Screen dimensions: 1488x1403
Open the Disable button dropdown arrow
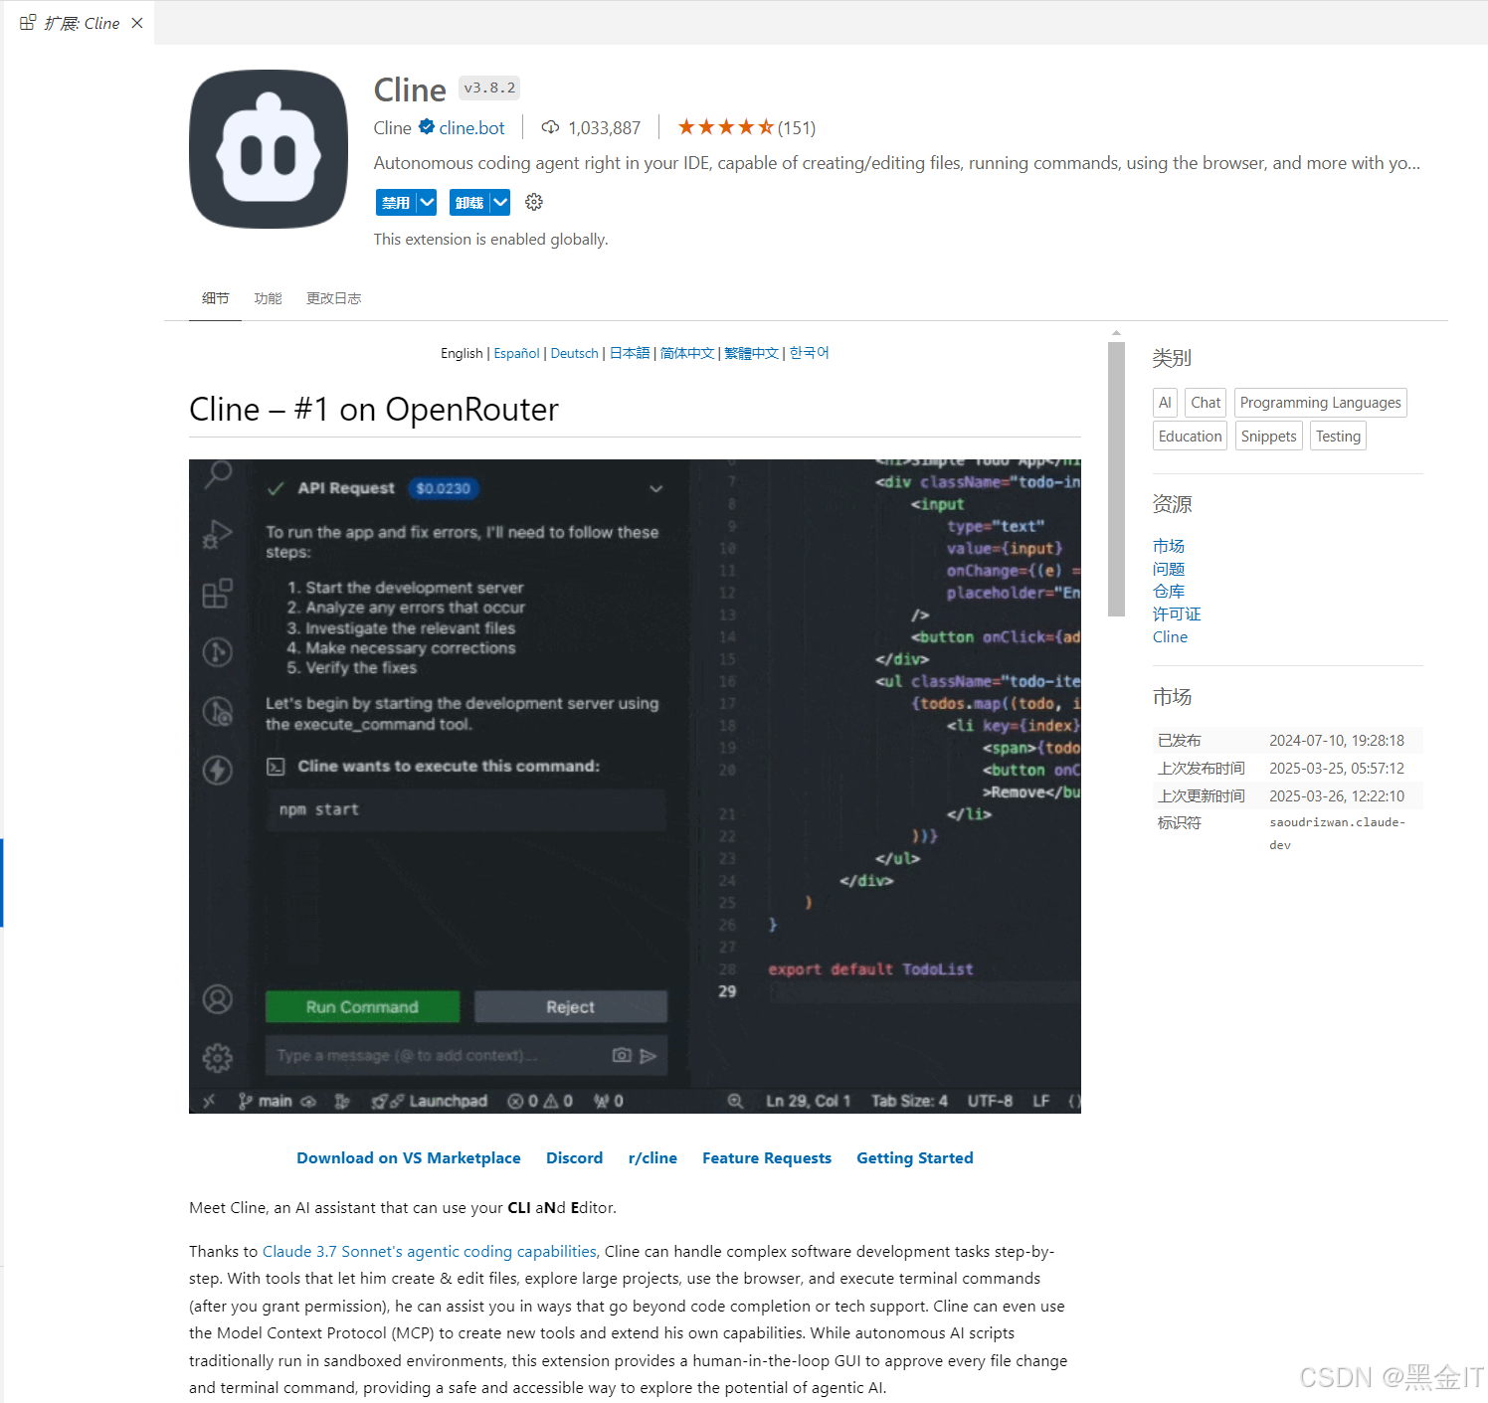click(427, 202)
